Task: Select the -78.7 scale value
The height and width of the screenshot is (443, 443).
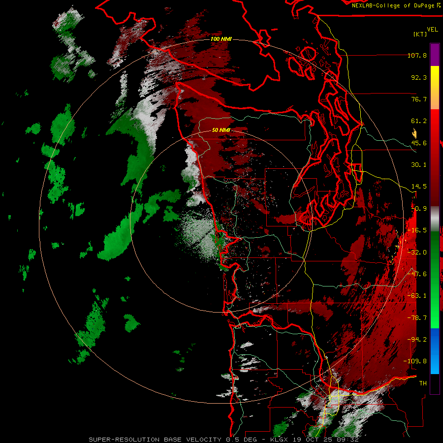Action: coord(417,318)
